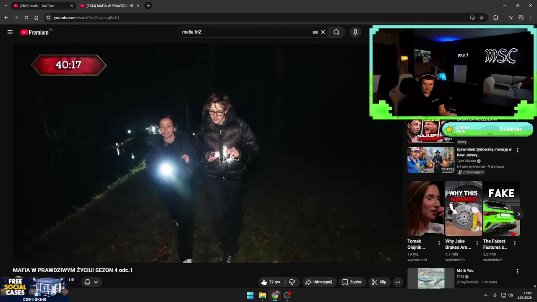
Task: Click the video title MAFIA W PRAWDZIWYM ŻYCIU
Action: click(x=73, y=270)
